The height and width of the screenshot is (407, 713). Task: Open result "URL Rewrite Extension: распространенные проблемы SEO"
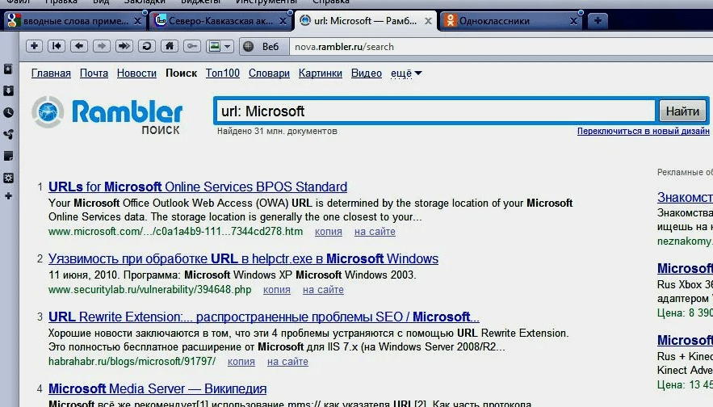[x=264, y=317]
